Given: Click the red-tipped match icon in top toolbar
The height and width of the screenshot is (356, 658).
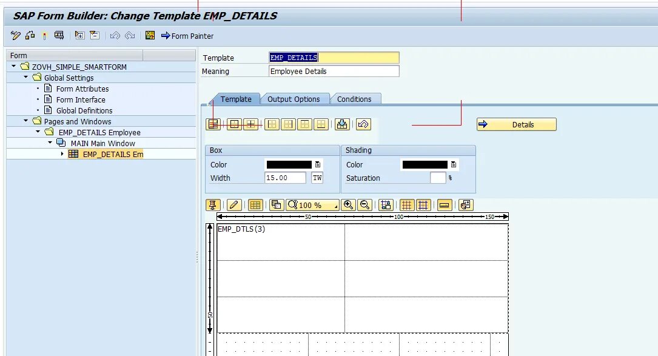Looking at the screenshot, I should [44, 36].
